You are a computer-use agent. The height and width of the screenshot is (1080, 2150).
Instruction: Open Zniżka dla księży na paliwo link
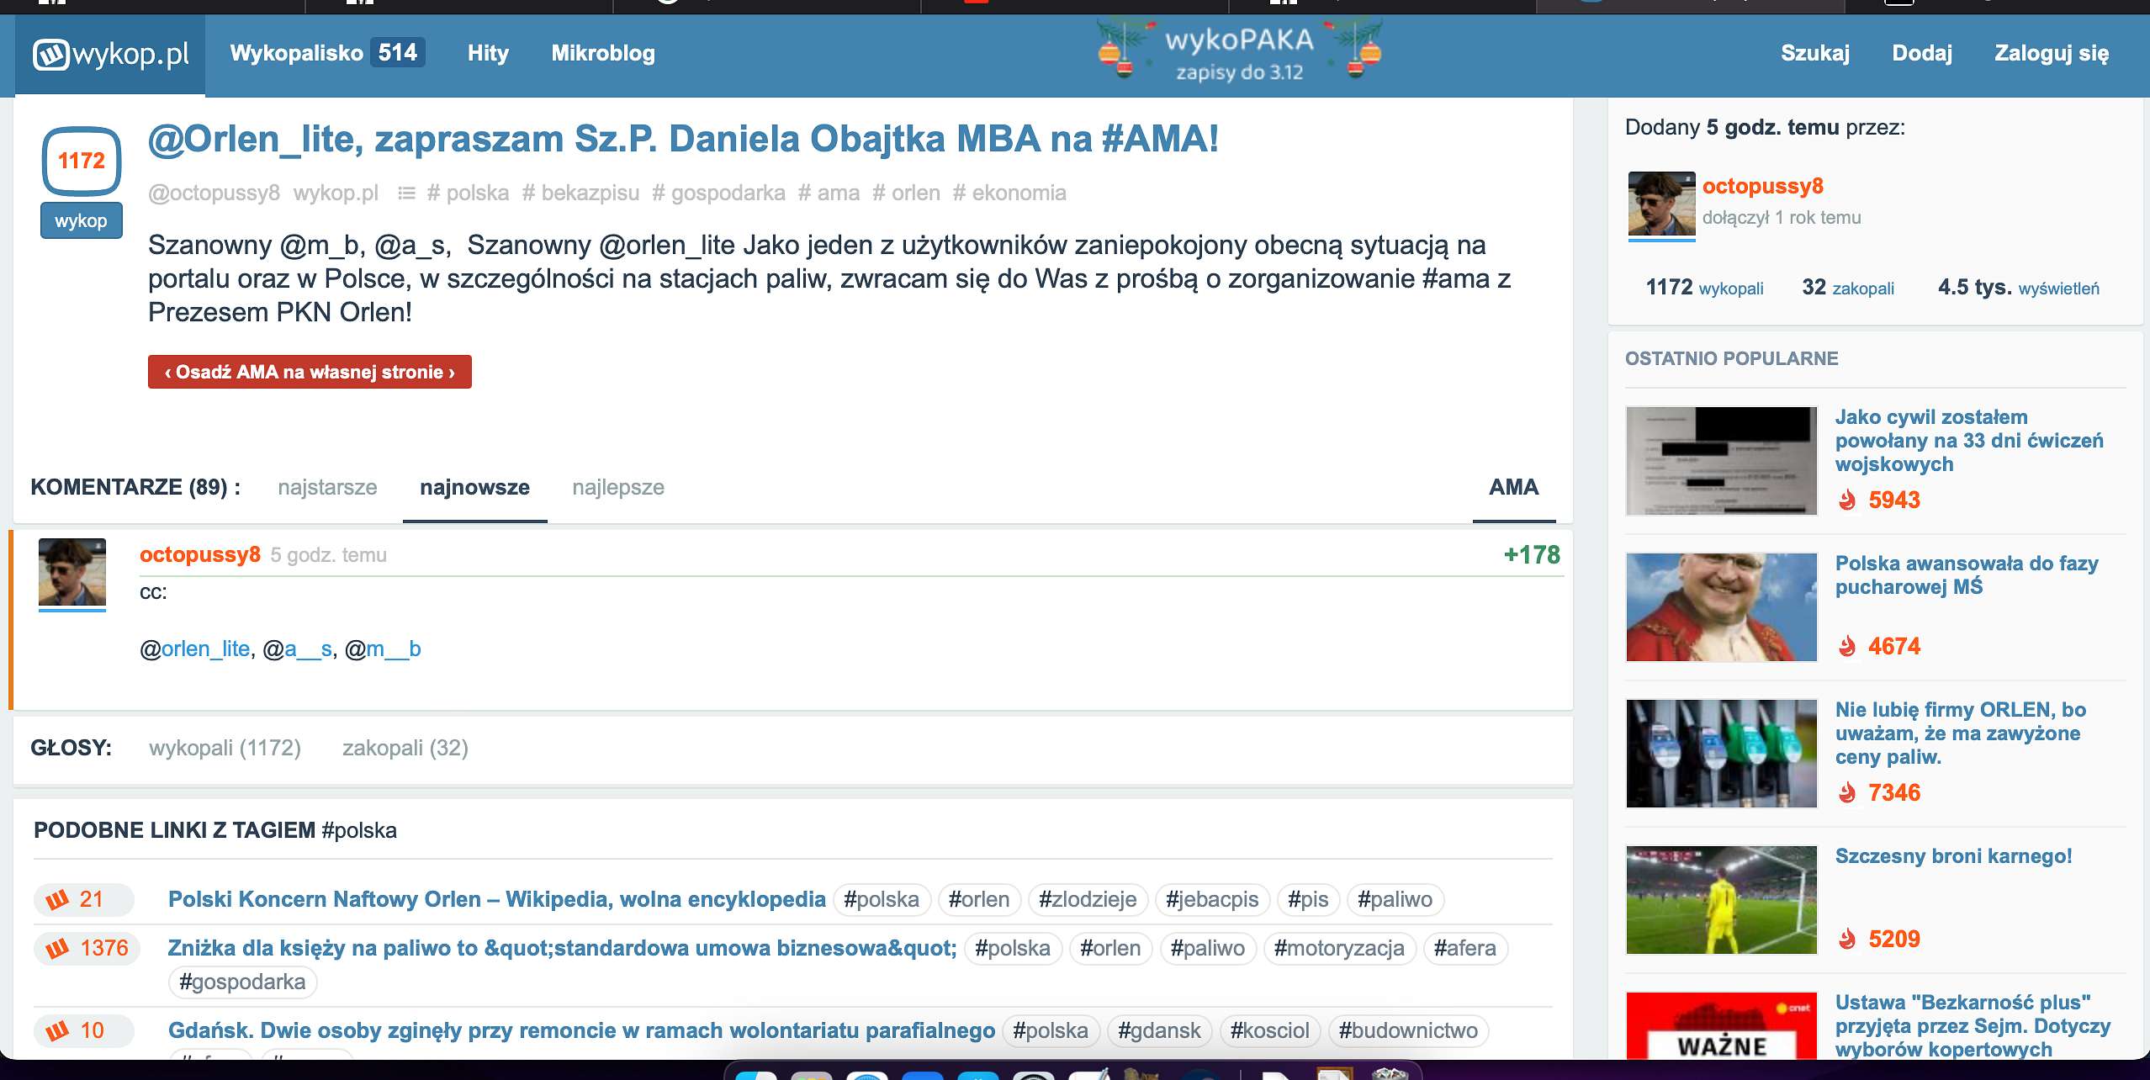[x=562, y=948]
